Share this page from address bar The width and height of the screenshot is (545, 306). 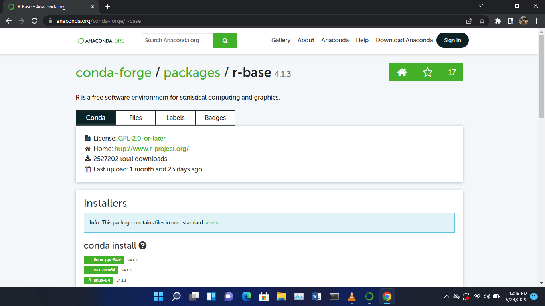pyautogui.click(x=469, y=21)
